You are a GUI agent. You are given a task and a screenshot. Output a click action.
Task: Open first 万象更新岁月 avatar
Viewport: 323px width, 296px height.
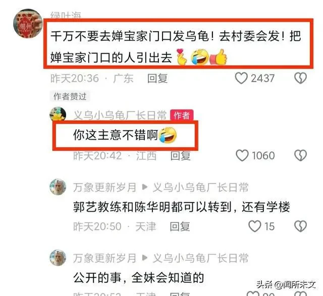coord(58,187)
